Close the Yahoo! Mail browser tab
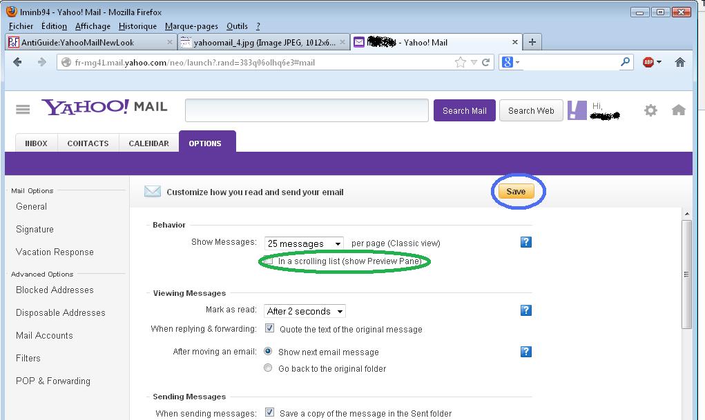Image resolution: width=705 pixels, height=420 pixels. coord(515,42)
